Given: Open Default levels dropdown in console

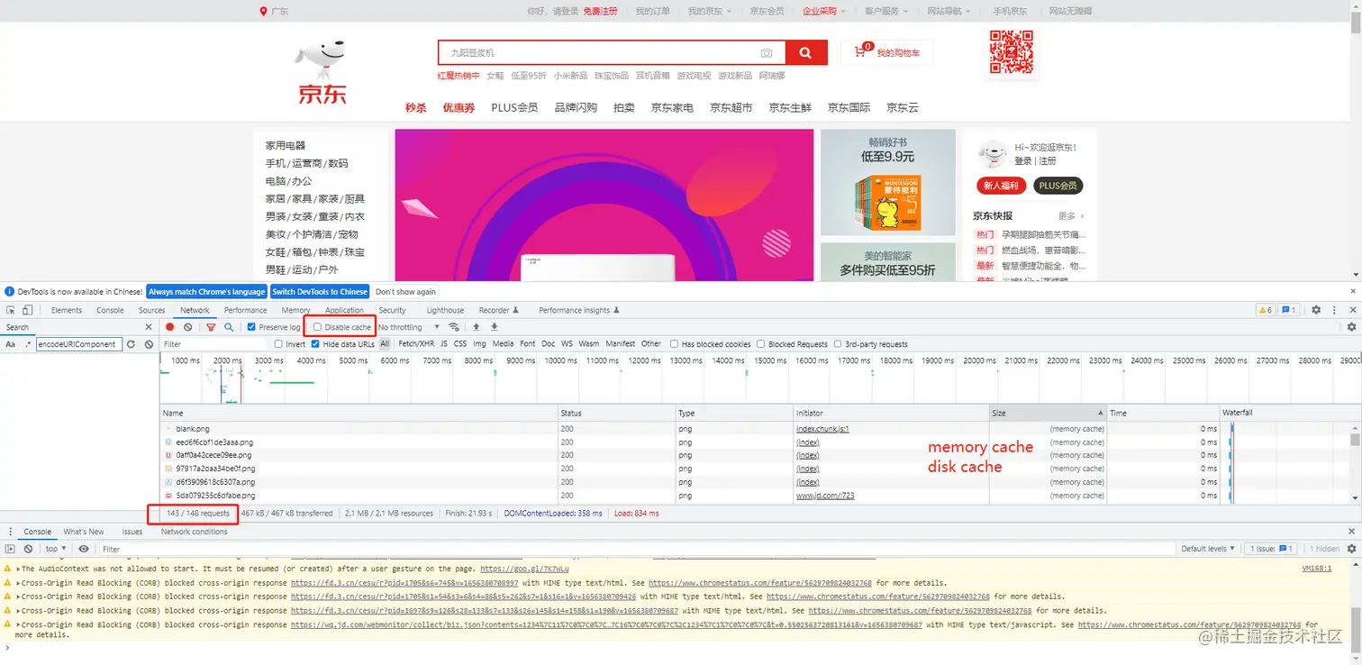Looking at the screenshot, I should (1207, 549).
